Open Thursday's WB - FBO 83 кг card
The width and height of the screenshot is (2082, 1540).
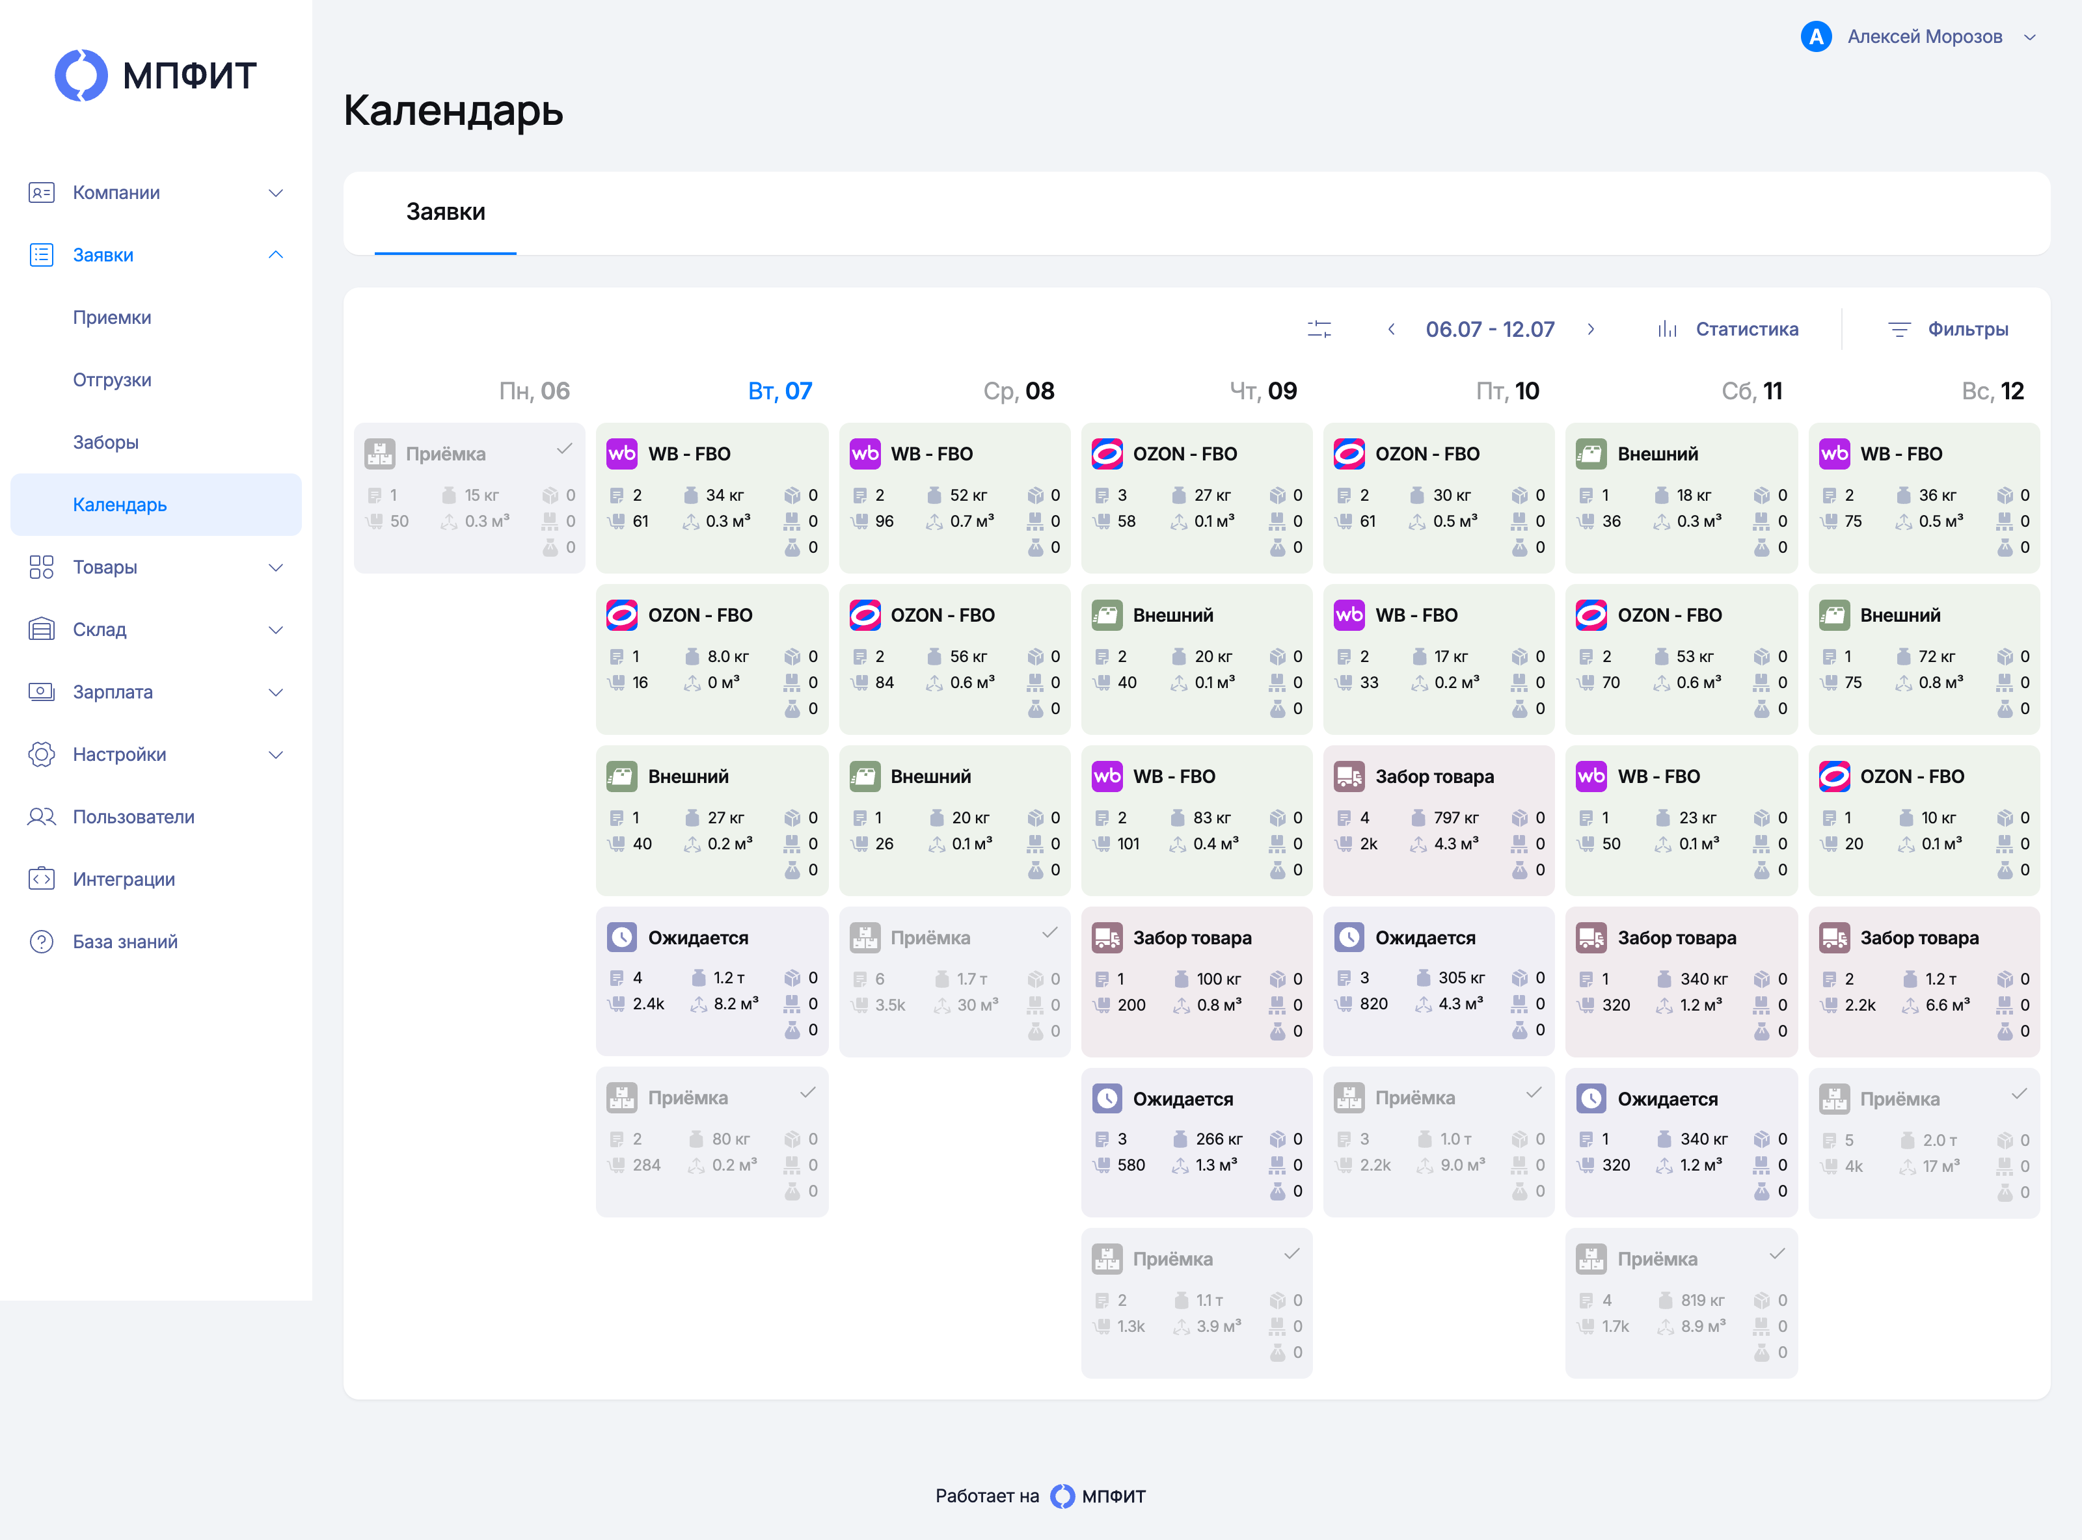coord(1196,820)
